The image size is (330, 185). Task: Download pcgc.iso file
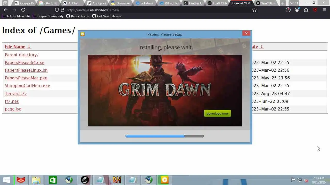pos(13,109)
